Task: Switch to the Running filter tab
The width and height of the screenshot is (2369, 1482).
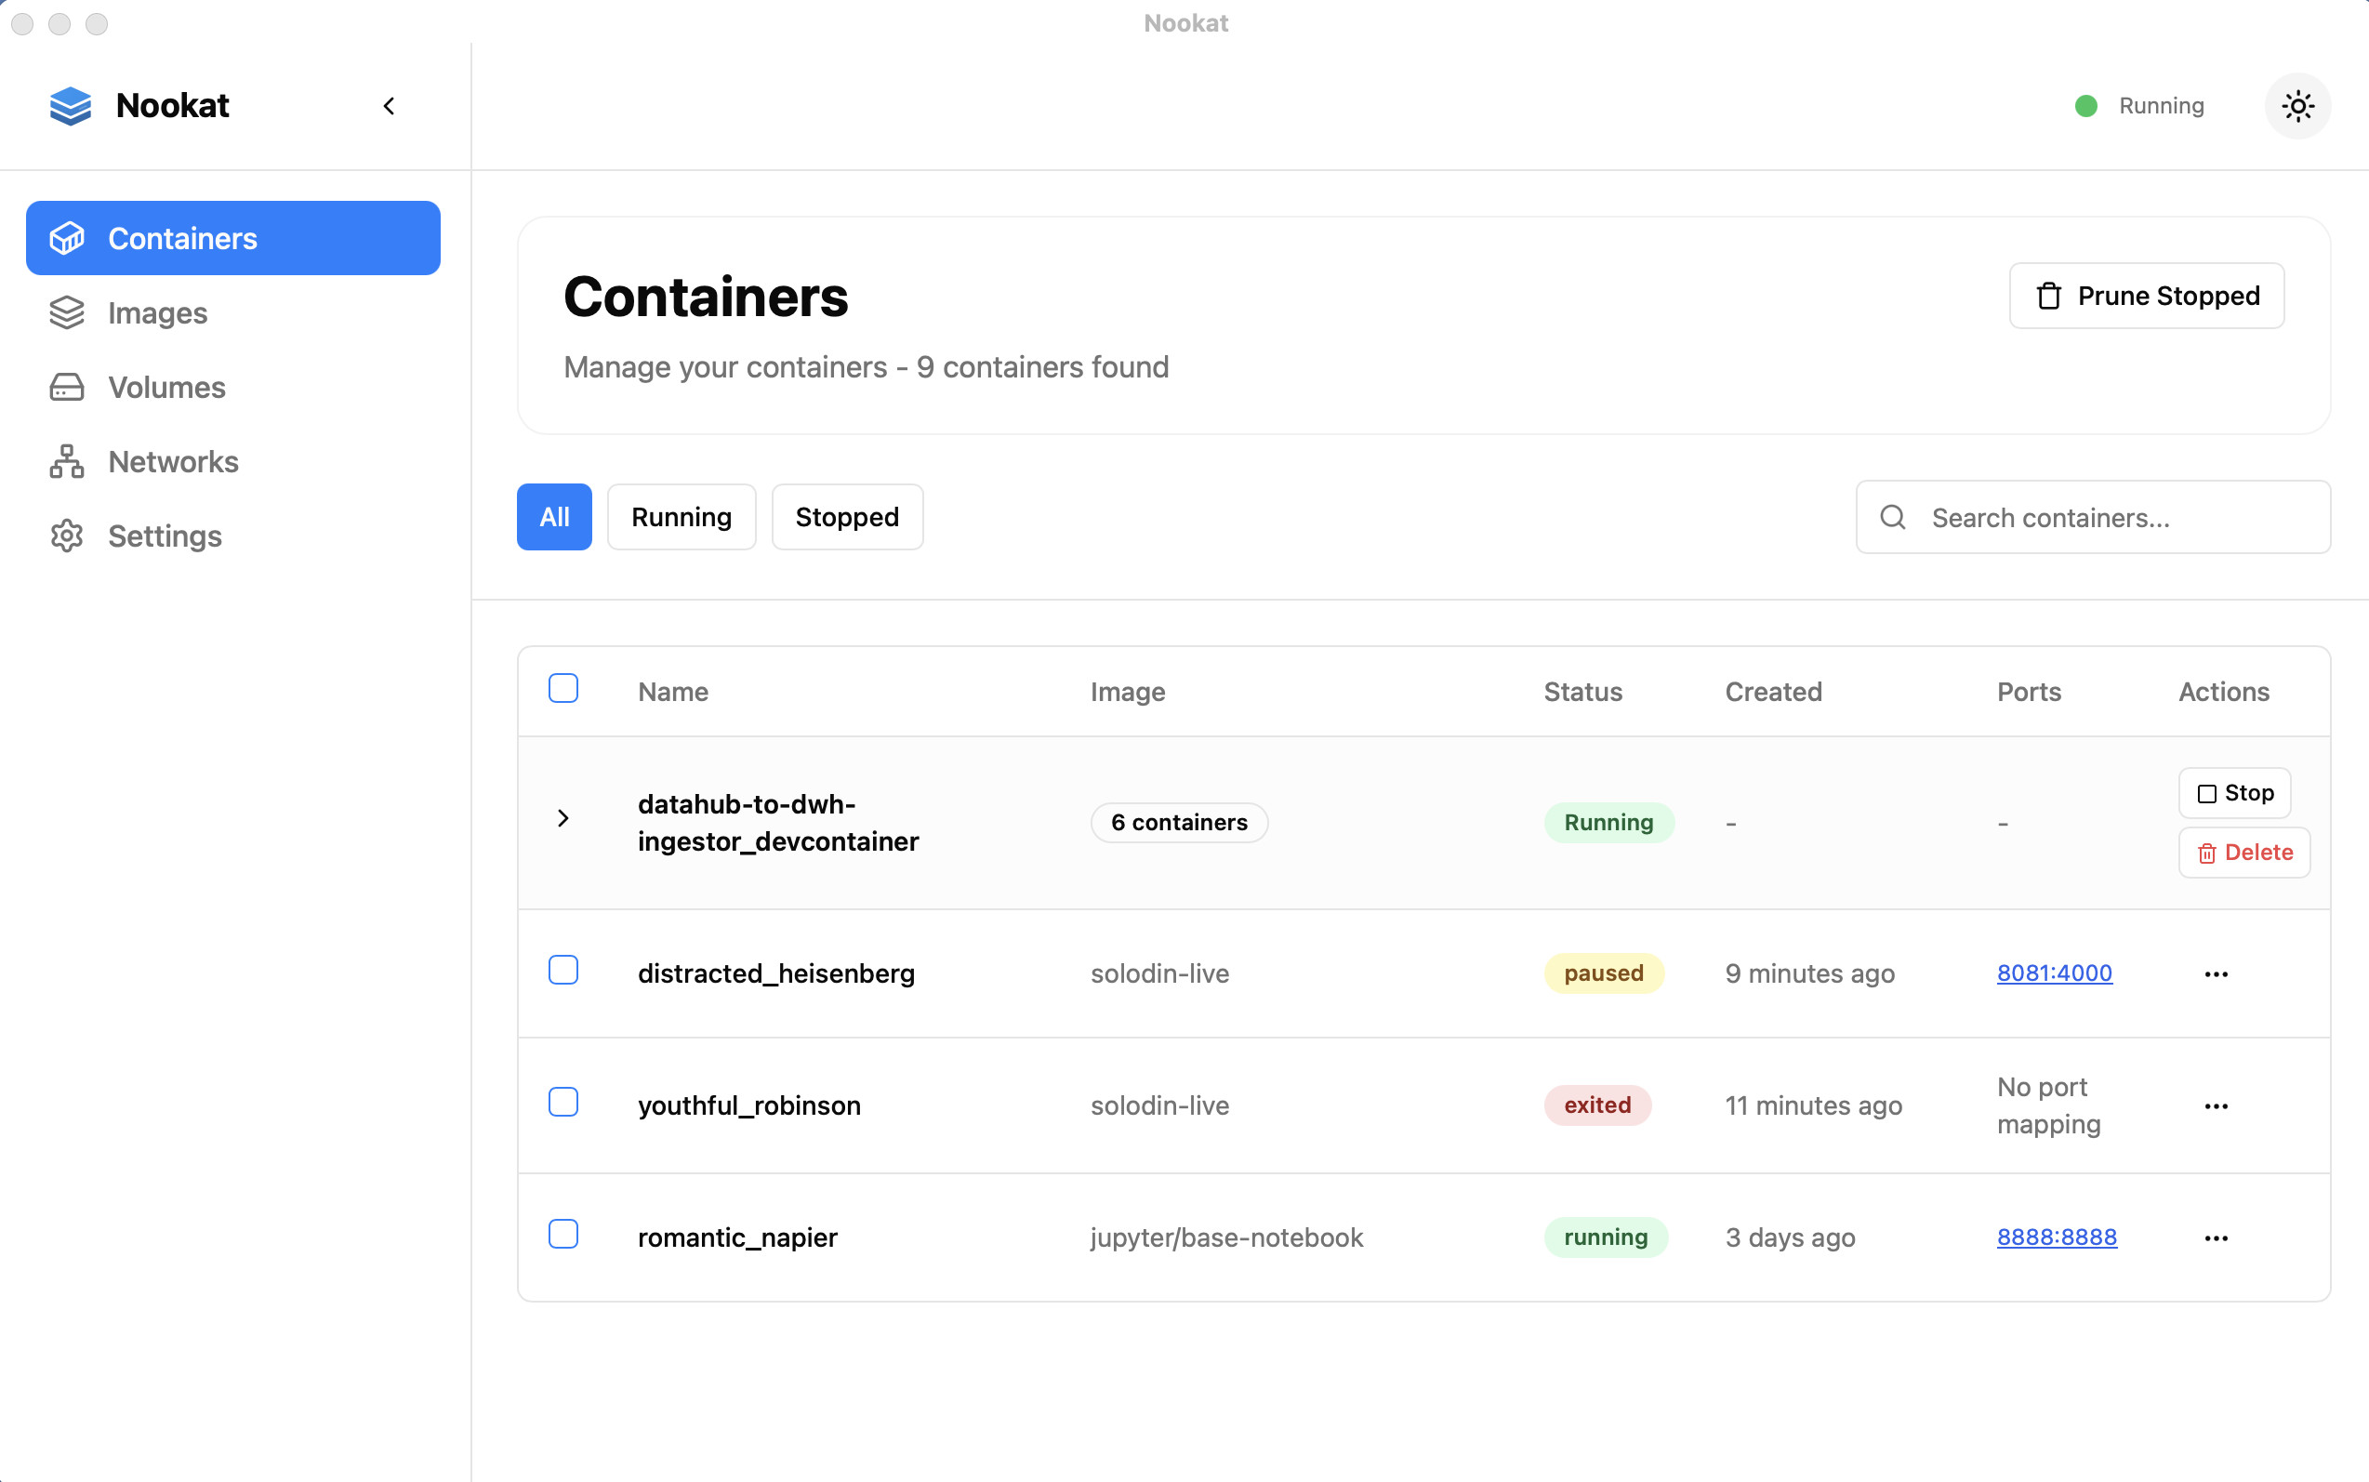Action: [x=682, y=518]
